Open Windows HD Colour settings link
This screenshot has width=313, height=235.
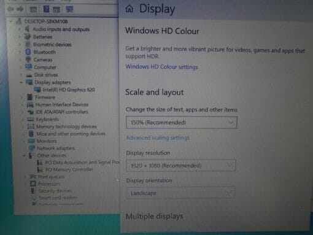coord(161,67)
